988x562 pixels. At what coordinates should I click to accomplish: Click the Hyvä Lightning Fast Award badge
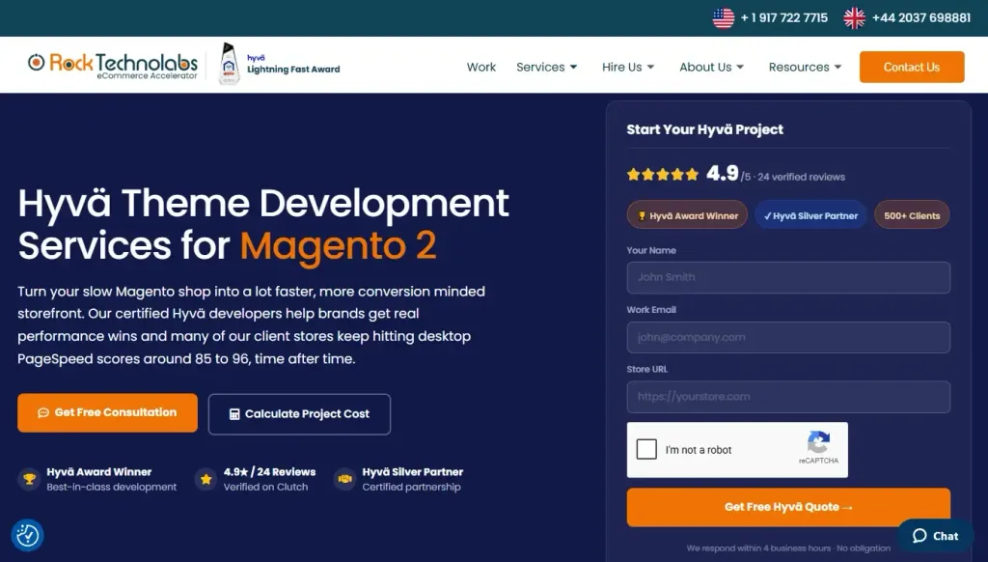click(279, 65)
